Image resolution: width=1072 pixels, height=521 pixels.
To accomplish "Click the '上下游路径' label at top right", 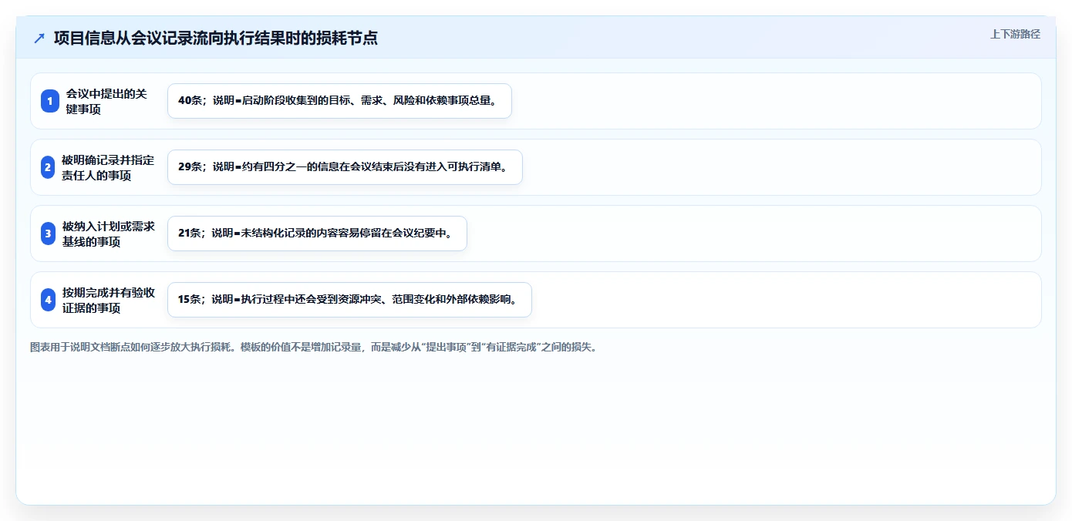I will pos(1015,34).
